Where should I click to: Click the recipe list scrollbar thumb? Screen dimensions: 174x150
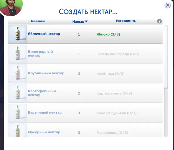[x=166, y=57]
